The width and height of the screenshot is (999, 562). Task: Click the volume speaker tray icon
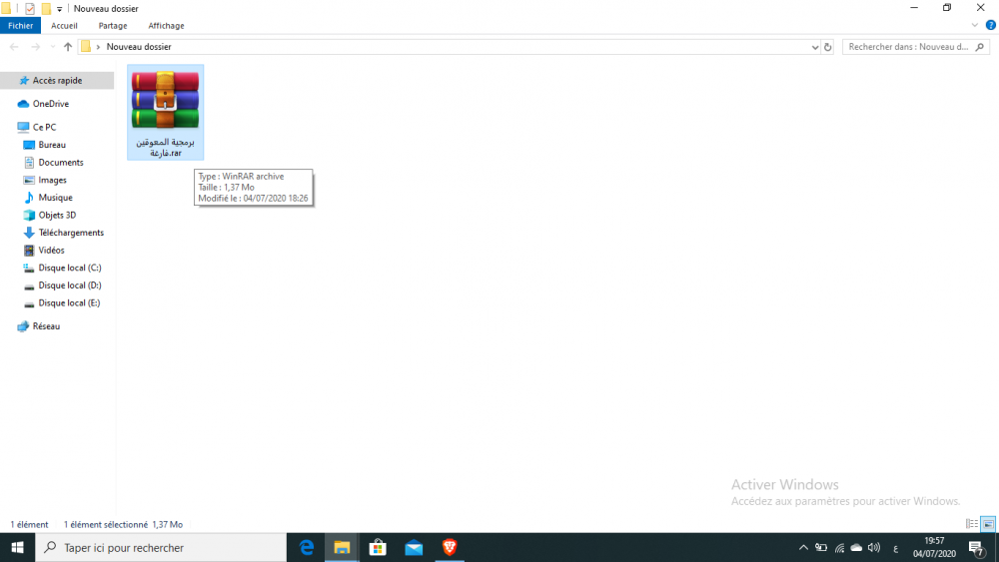tap(873, 547)
